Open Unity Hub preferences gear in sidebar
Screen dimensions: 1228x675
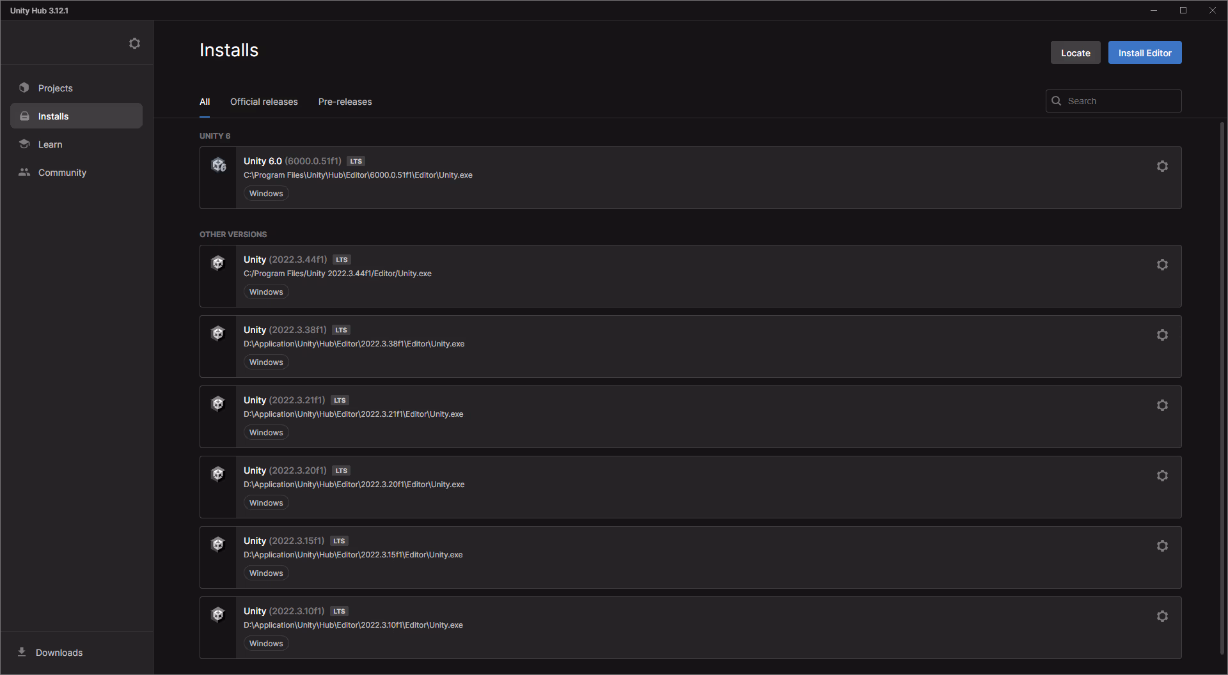(x=134, y=43)
